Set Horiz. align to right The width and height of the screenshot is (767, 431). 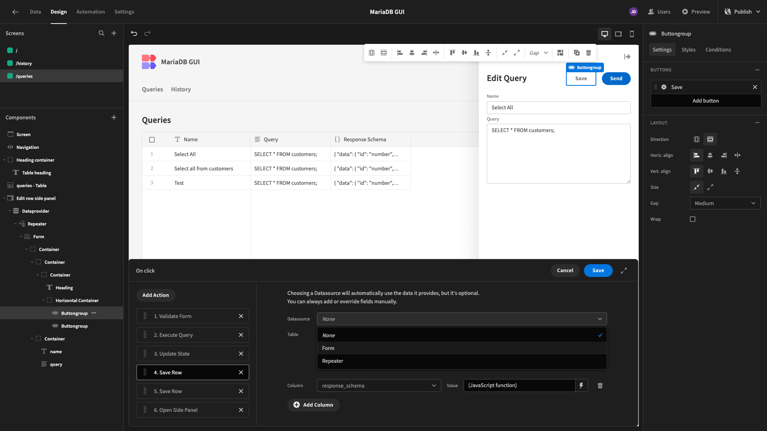(724, 155)
